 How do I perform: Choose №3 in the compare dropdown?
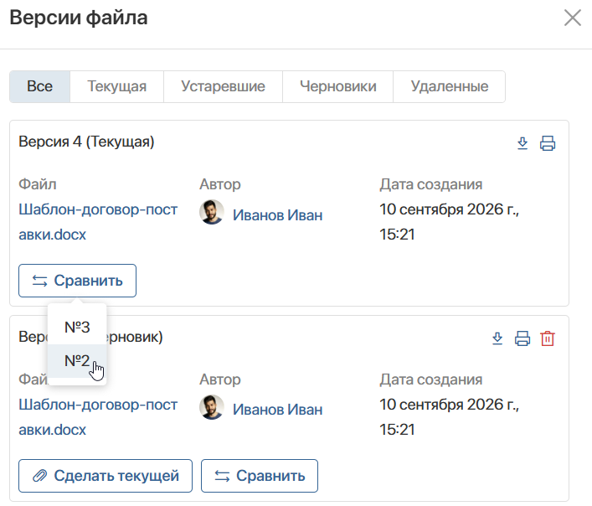tap(77, 328)
